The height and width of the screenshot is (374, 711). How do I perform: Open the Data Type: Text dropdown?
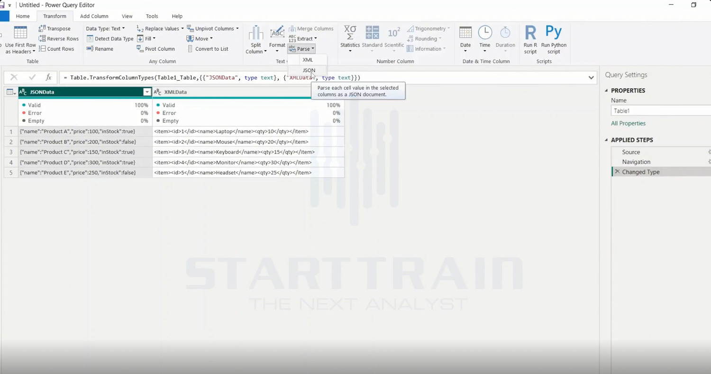(105, 28)
